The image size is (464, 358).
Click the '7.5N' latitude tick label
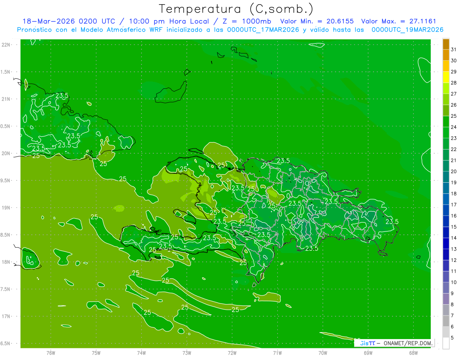tap(6, 289)
